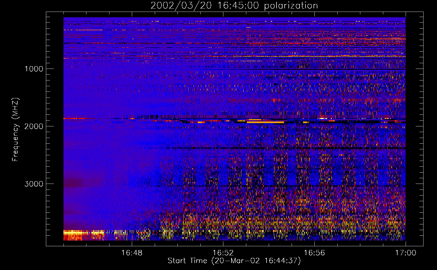
Task: Click the 'Start Time (20-Mar-02 16:44:37)' label
Action: coord(234,261)
